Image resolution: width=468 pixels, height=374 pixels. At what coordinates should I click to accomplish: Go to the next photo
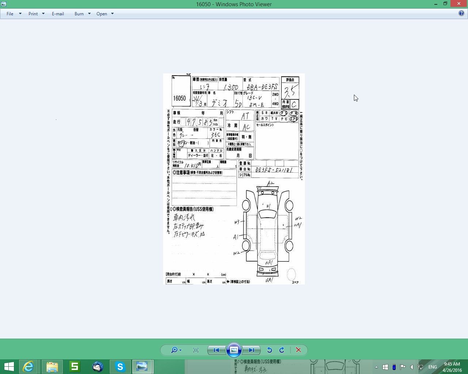(252, 350)
